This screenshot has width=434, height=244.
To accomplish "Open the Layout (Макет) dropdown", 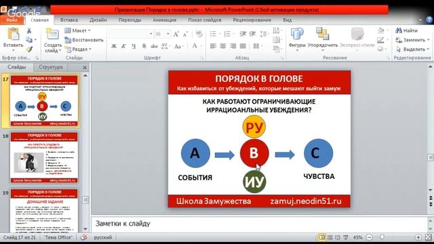I will click(x=77, y=30).
